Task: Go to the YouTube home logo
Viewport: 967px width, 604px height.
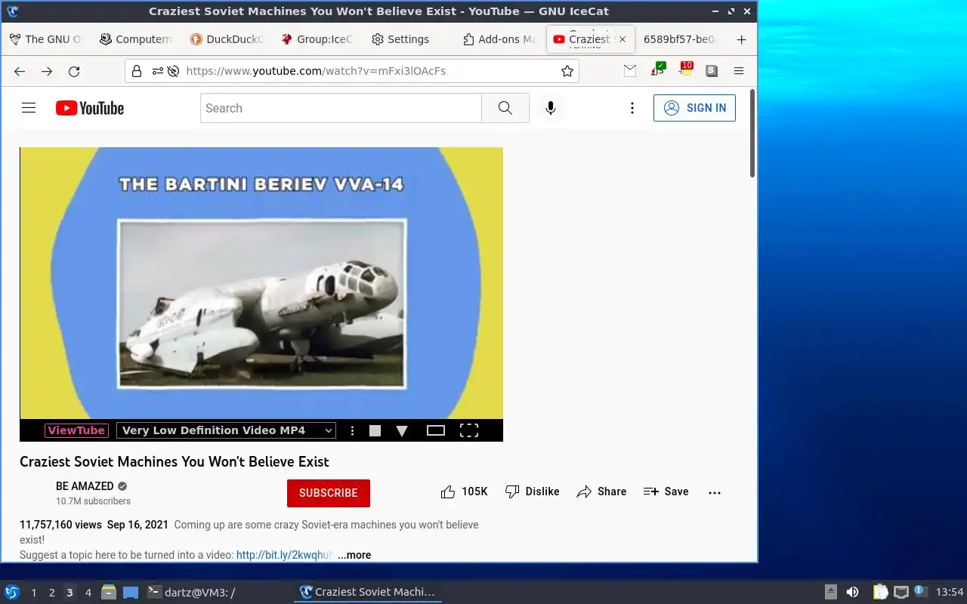Action: 90,108
